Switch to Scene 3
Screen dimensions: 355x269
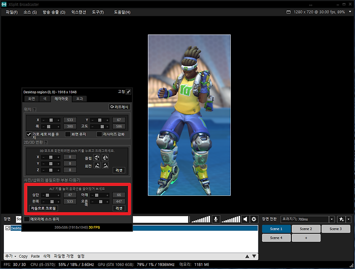click(336, 229)
